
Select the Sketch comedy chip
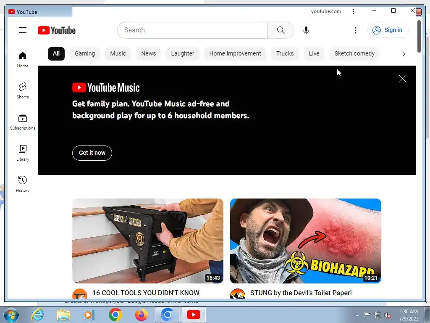pos(354,53)
